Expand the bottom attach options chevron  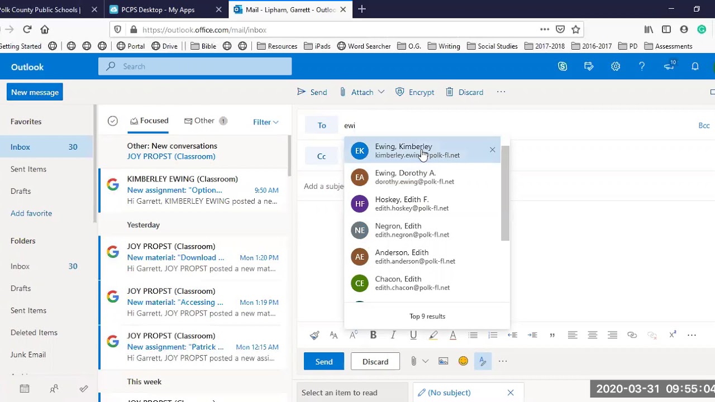[425, 361]
